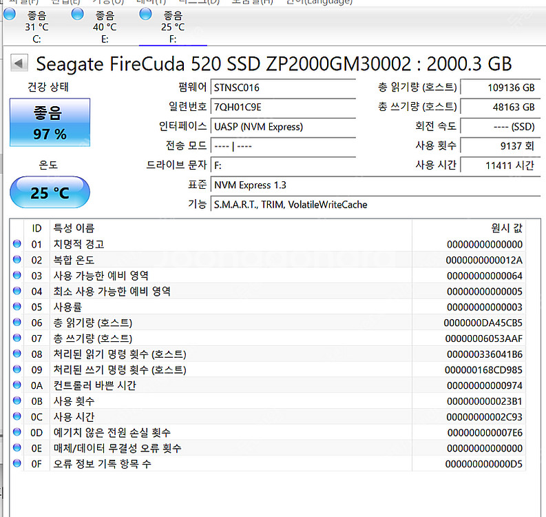The height and width of the screenshot is (517, 546).
Task: Click status dot of row 02
Action: coord(17,259)
